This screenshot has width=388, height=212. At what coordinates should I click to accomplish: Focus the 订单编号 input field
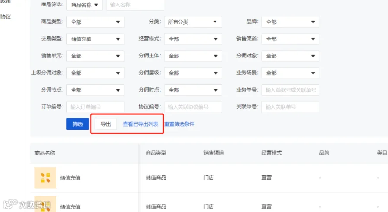point(95,107)
